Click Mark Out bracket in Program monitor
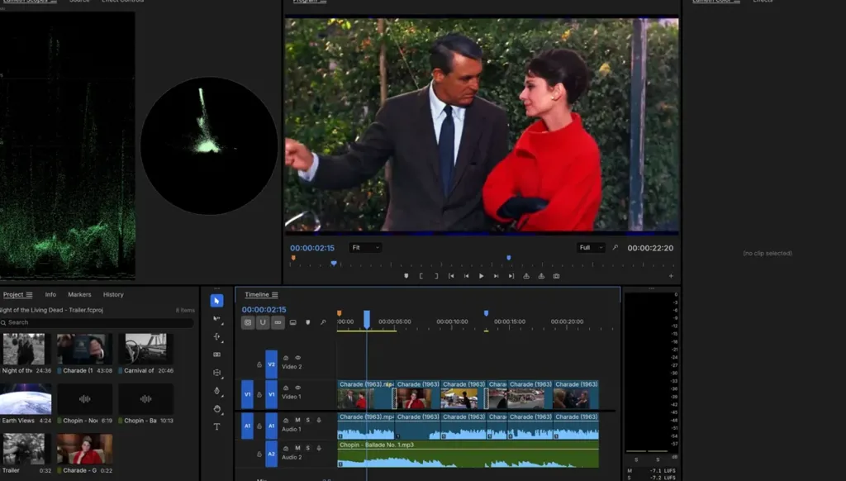Screen dimensions: 846x481 click(436, 276)
